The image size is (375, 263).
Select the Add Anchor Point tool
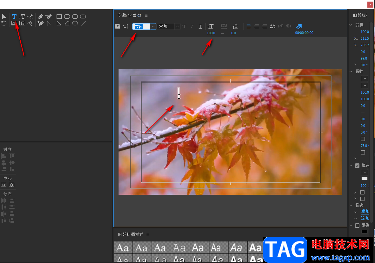point(41,23)
